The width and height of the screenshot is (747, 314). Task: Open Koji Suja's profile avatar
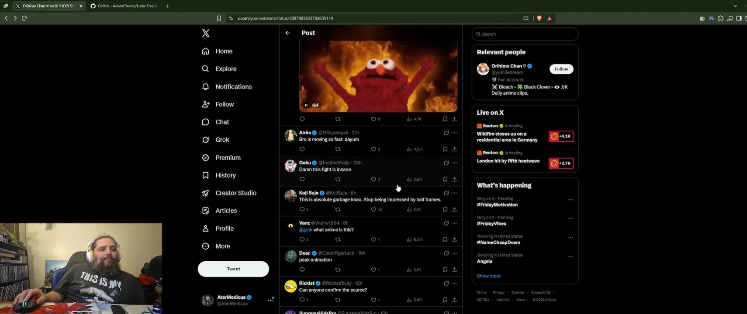click(290, 196)
